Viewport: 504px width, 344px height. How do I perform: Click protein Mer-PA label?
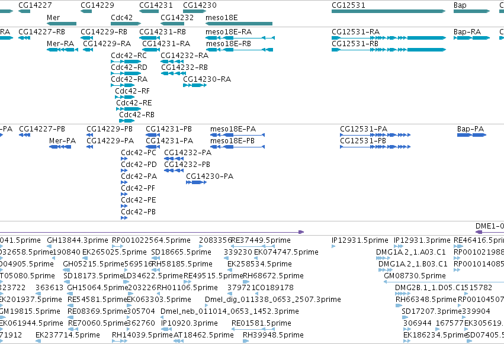[62, 141]
